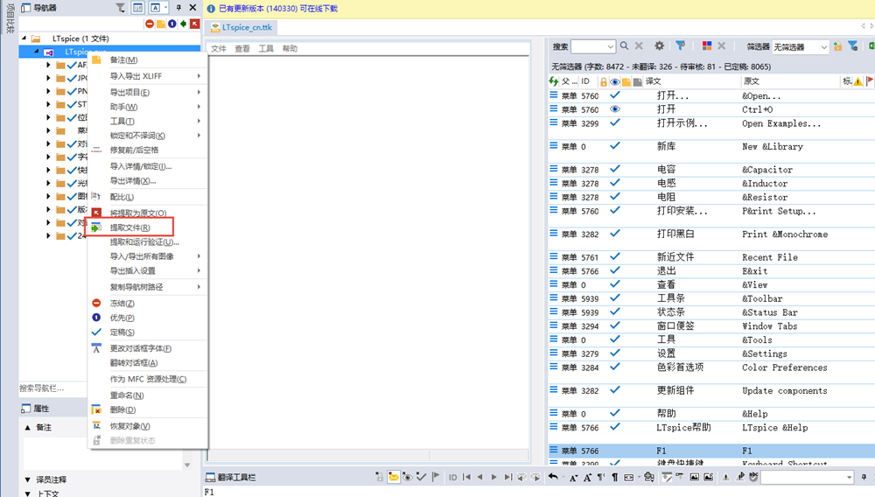Select 提取文件(R) from context menu
The width and height of the screenshot is (875, 497).
pos(148,227)
